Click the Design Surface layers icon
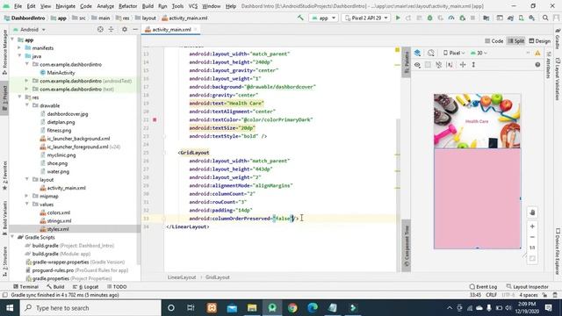The width and height of the screenshot is (562, 316). [418, 53]
